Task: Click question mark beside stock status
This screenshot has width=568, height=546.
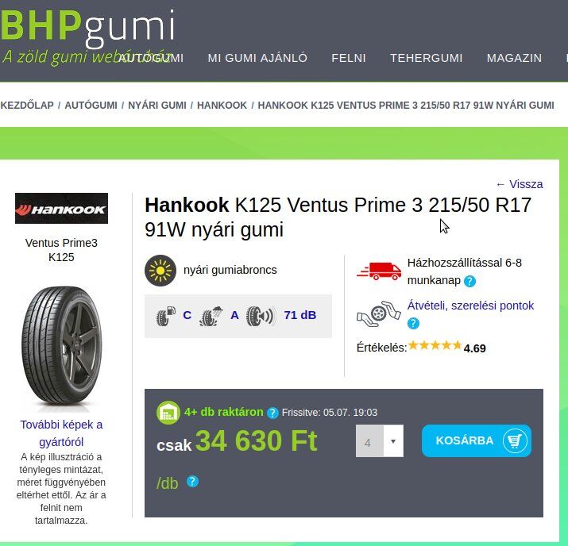Action: [x=272, y=413]
